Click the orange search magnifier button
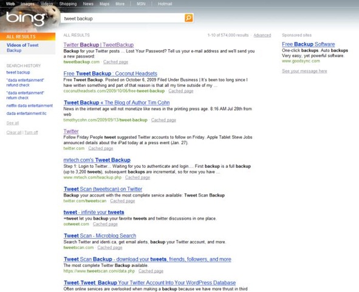 click(x=189, y=18)
